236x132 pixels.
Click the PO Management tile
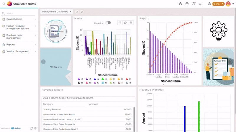(56, 31)
